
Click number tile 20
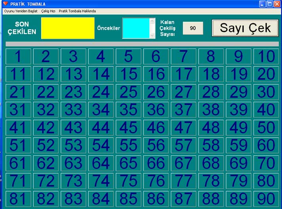pyautogui.click(x=266, y=74)
